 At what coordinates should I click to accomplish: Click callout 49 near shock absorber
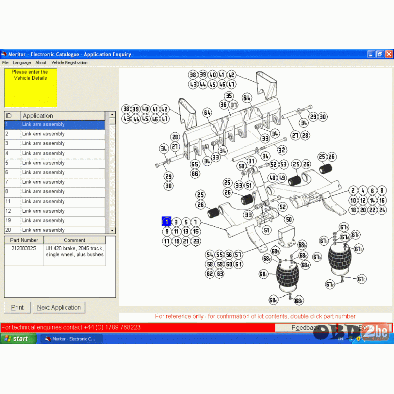(282, 178)
